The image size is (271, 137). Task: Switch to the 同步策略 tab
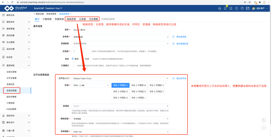click(x=94, y=19)
